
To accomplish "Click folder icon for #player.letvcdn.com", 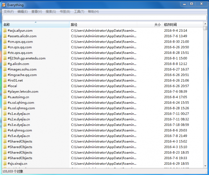I will pyautogui.click(x=5, y=92).
